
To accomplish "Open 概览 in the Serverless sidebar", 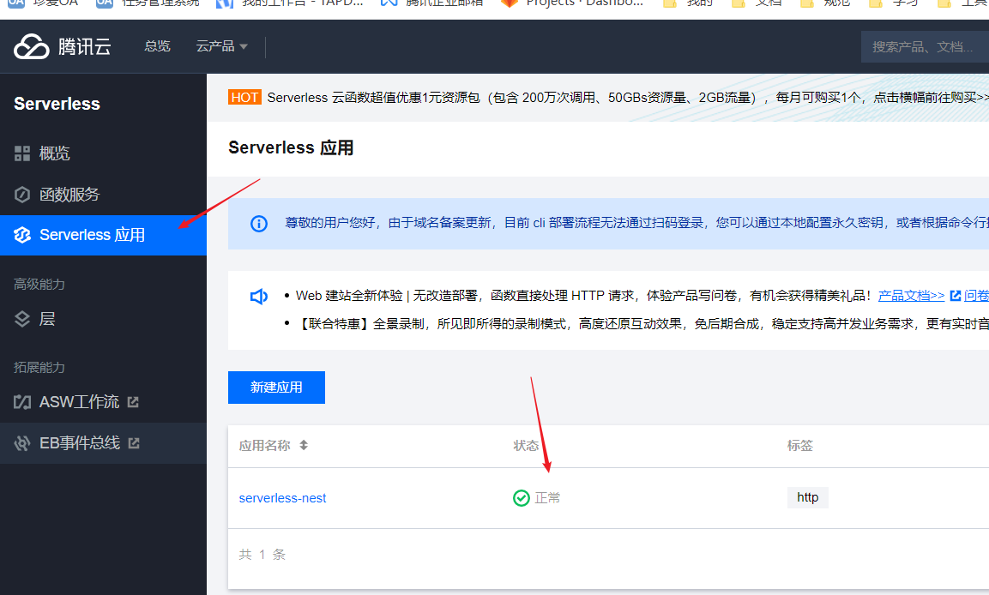I will (x=104, y=153).
